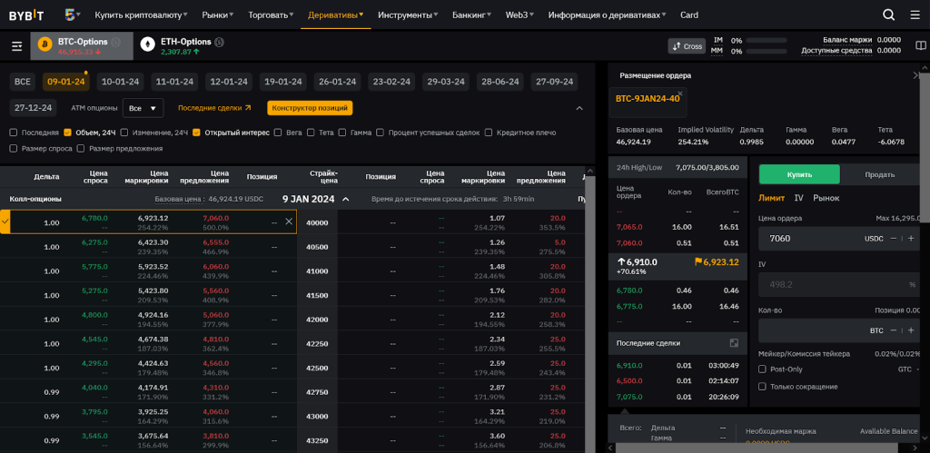Viewport: 930px width, 453px height.
Task: Enable the Вега column checkbox
Action: point(281,133)
